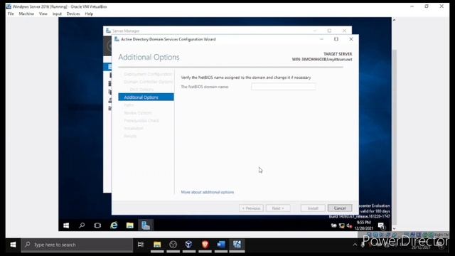Click the Server Manager window title icon
Screen dimensions: 455x256
click(x=108, y=31)
